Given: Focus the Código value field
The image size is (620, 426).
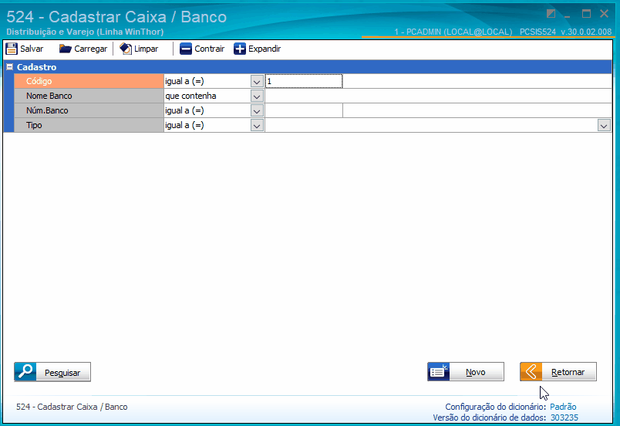Looking at the screenshot, I should 304,81.
